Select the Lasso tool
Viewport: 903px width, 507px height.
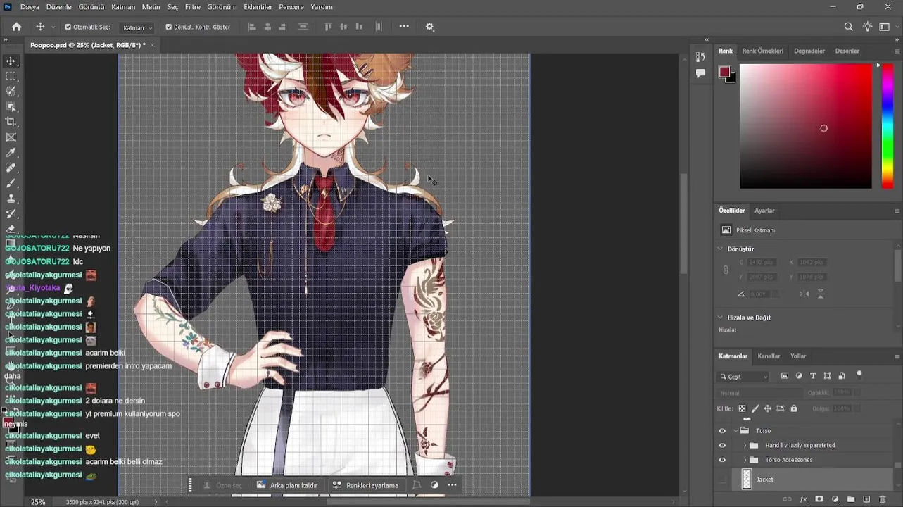pyautogui.click(x=11, y=92)
